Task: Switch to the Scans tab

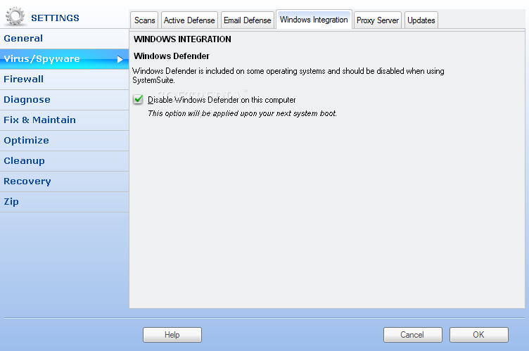Action: [x=144, y=20]
